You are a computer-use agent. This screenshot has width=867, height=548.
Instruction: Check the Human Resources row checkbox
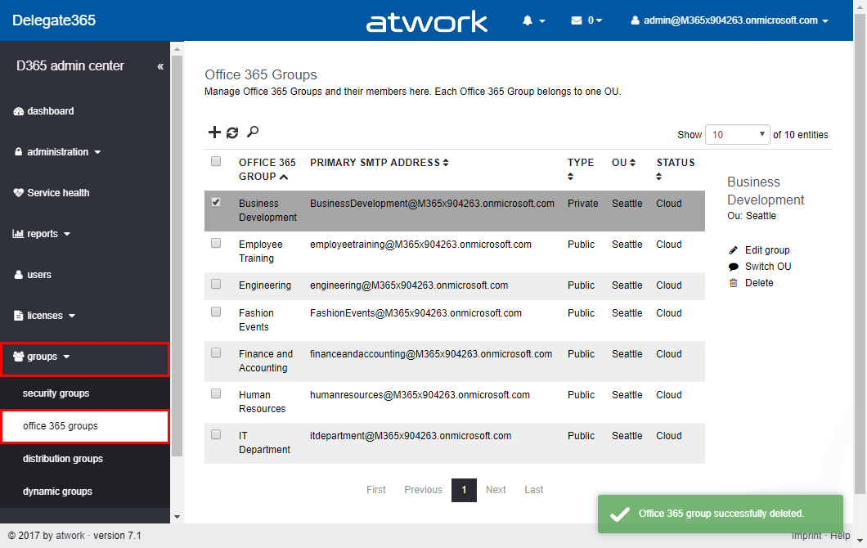click(216, 393)
